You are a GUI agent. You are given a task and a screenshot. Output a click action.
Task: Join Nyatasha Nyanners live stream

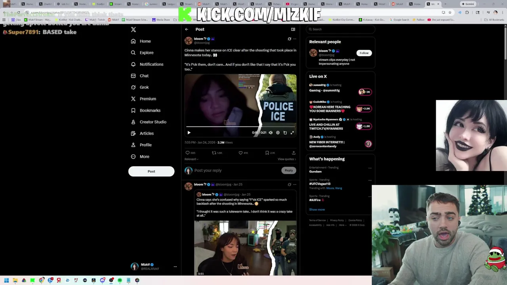[340, 125]
